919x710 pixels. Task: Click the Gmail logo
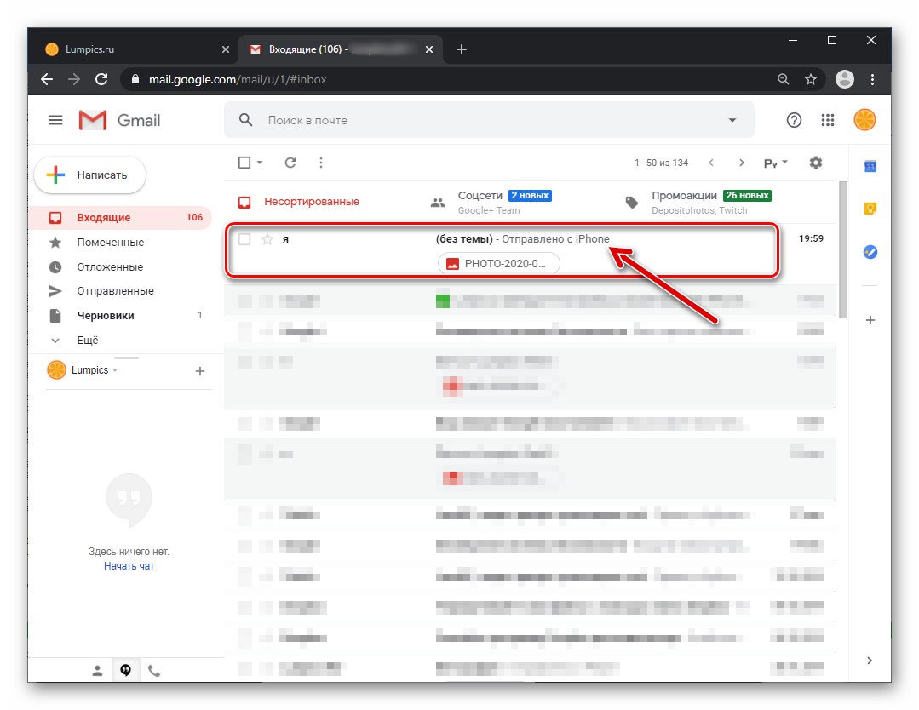119,120
